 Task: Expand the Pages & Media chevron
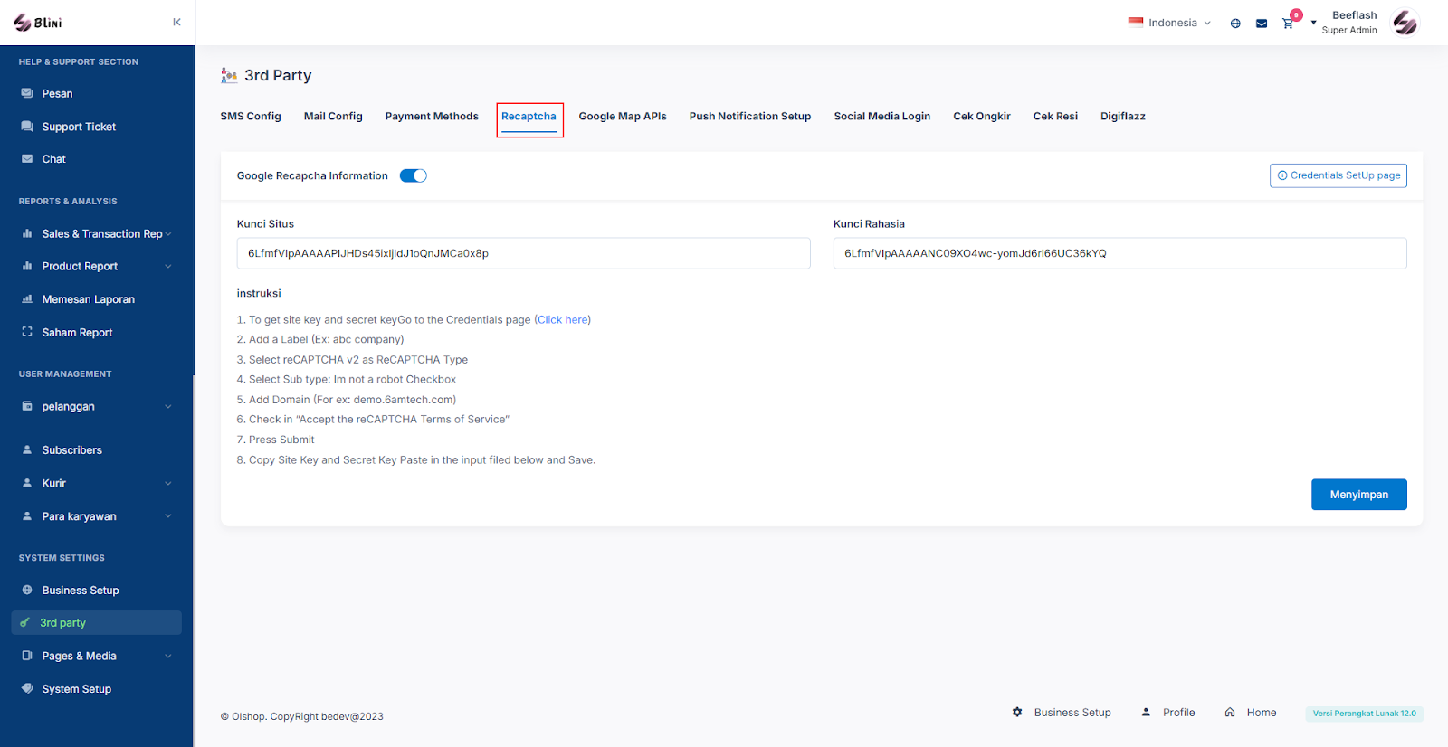168,657
